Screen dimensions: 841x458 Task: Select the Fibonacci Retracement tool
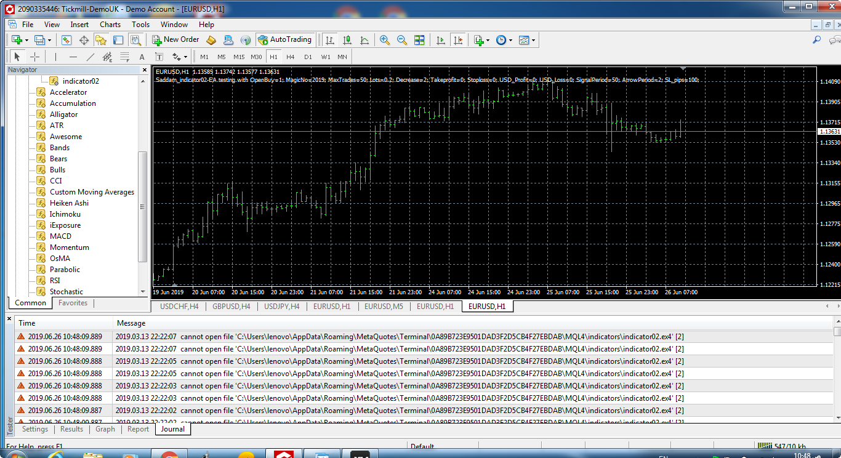pos(124,57)
